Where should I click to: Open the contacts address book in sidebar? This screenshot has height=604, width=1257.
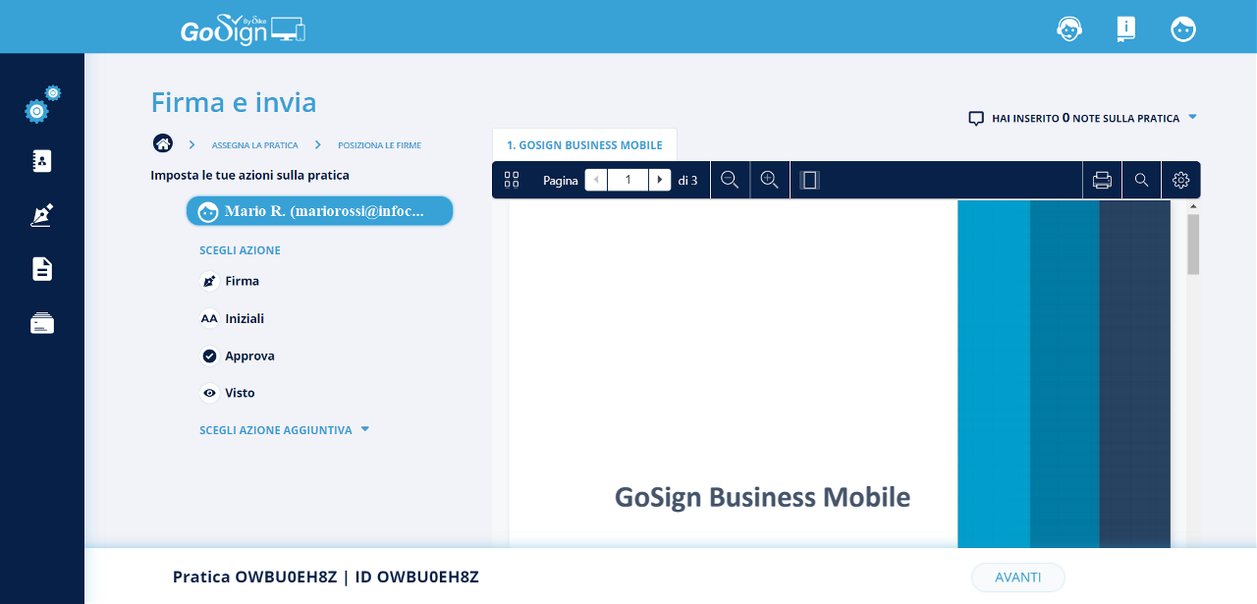42,161
